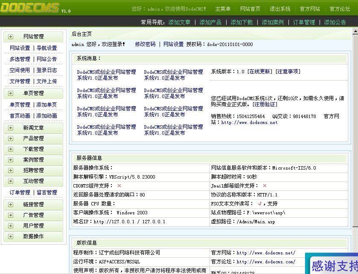Viewport: 358px width, 274px height.
Task: Open the http://www.dodecms.net link under 销售热线
Action: [x=249, y=122]
